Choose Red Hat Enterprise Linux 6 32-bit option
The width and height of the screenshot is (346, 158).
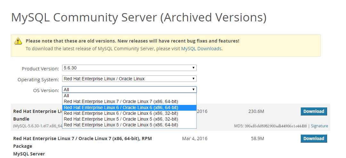click(129, 113)
